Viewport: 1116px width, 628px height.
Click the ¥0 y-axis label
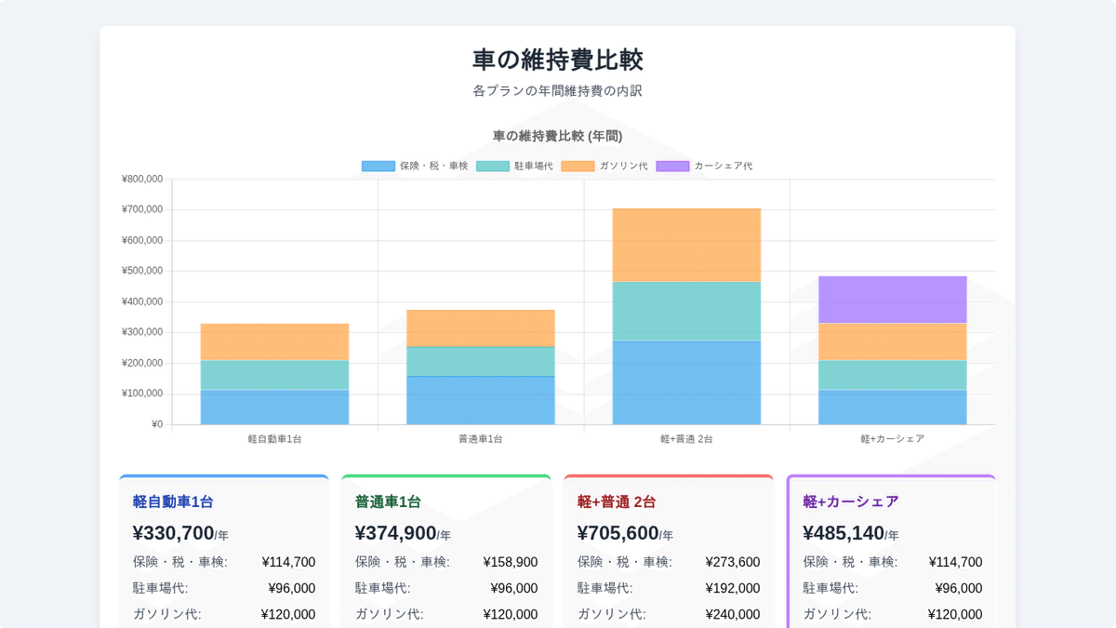[x=157, y=424]
